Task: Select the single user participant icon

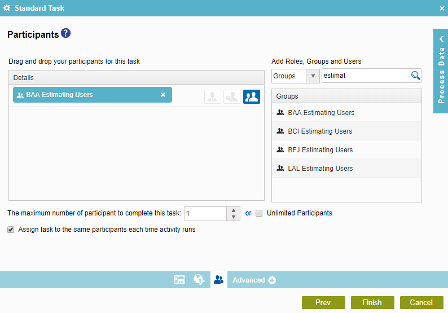Action: tap(213, 96)
